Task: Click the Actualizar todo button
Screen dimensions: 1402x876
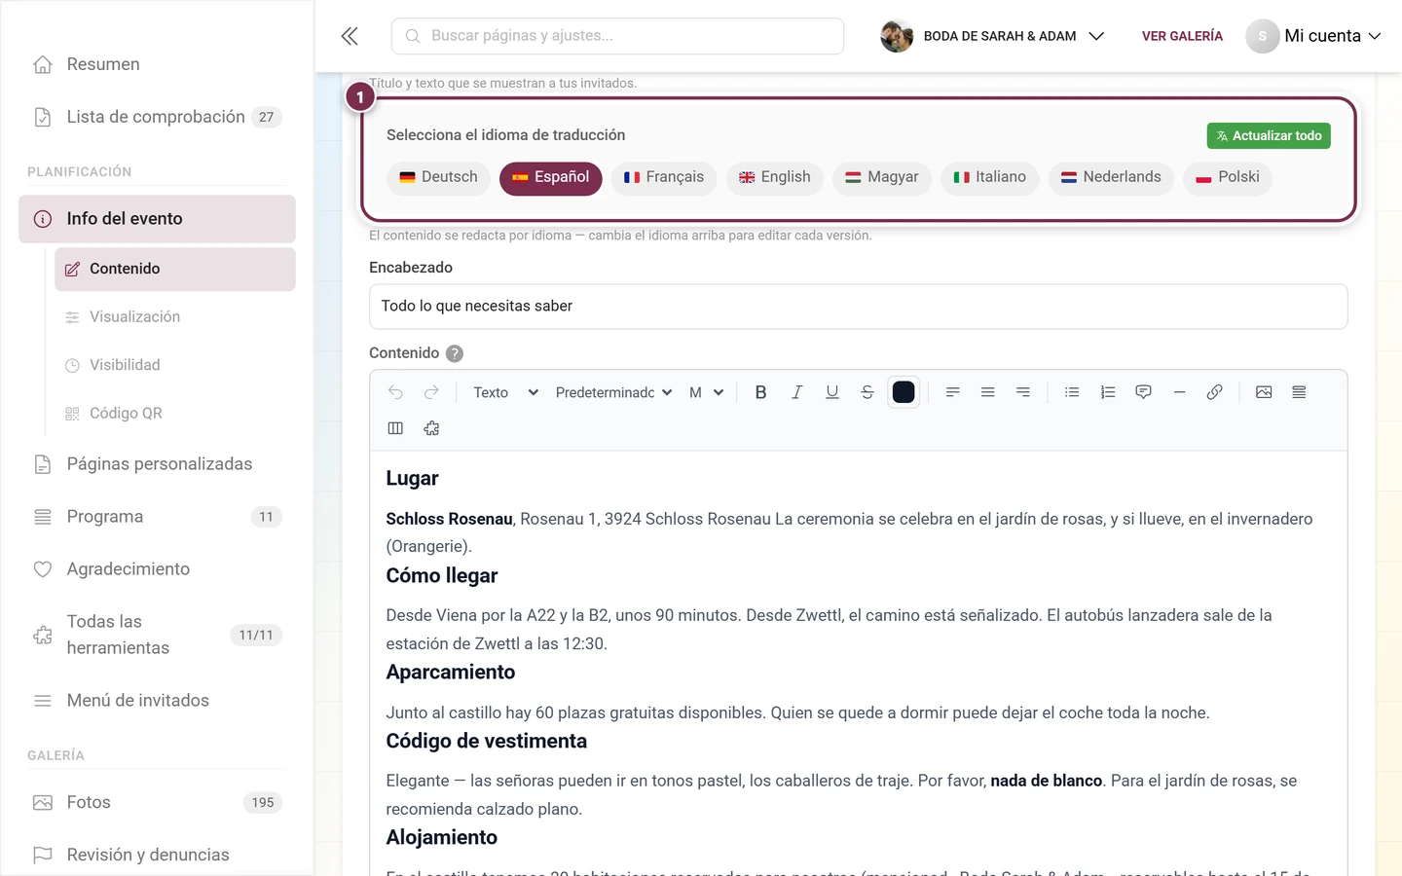Action: [x=1269, y=135]
